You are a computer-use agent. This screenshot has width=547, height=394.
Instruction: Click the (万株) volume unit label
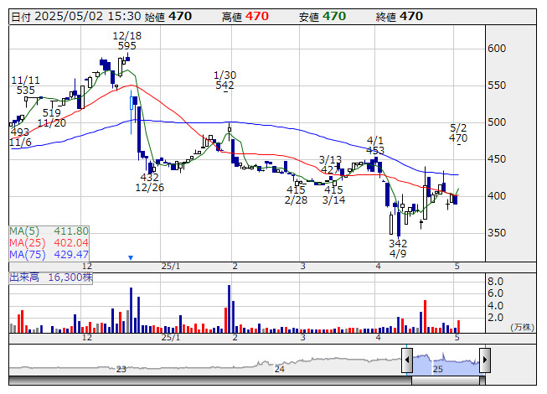522,327
